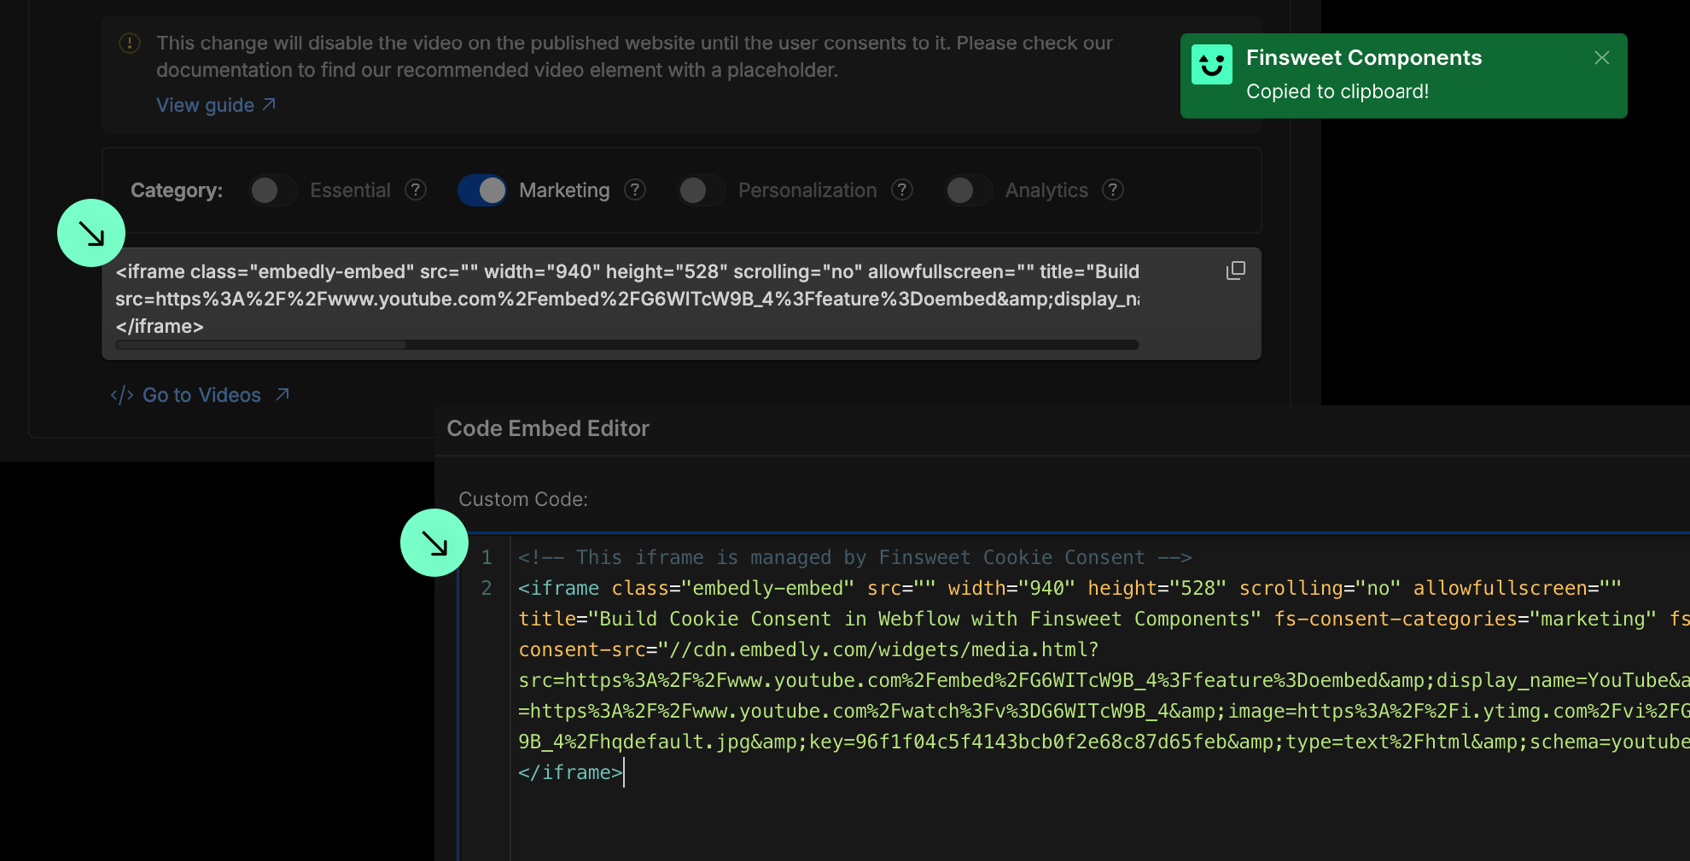Click the Code Embed Editor title

[x=548, y=428]
